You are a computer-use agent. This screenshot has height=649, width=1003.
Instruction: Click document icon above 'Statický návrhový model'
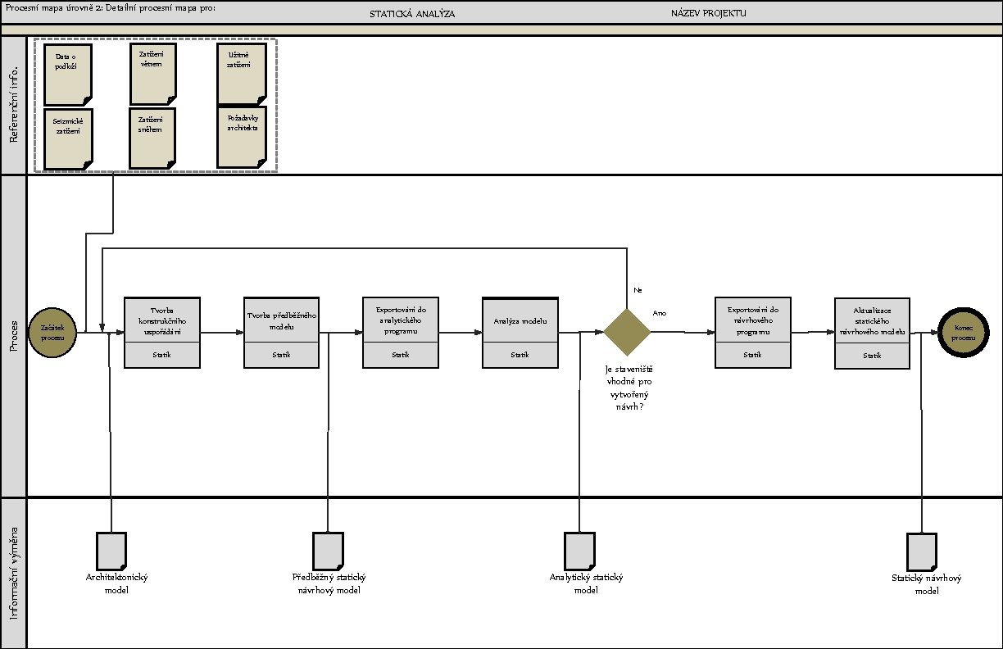pyautogui.click(x=922, y=551)
